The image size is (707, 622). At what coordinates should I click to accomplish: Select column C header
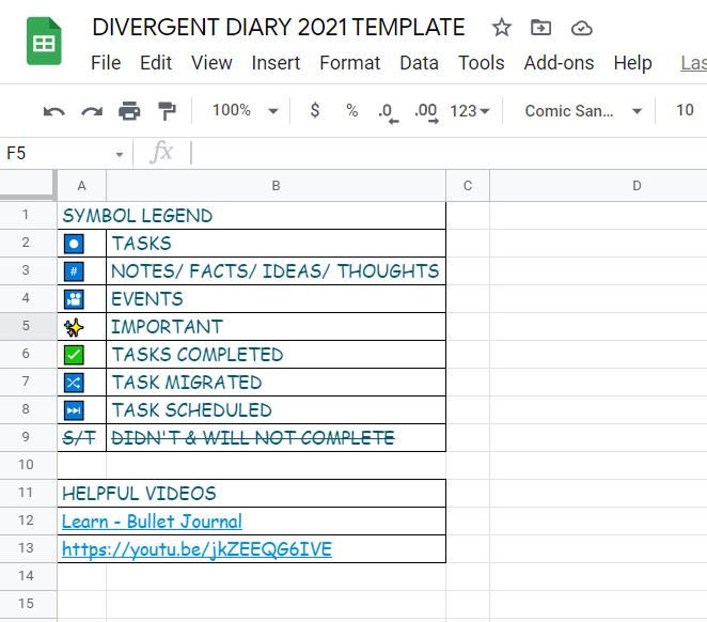pos(467,186)
